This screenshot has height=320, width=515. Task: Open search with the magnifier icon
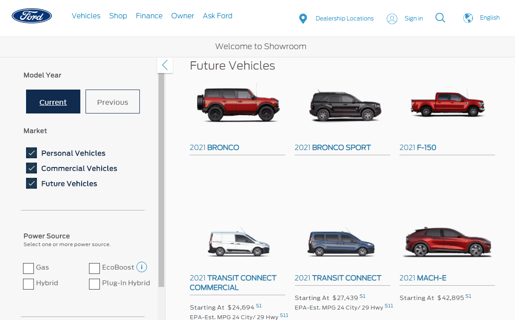point(440,18)
